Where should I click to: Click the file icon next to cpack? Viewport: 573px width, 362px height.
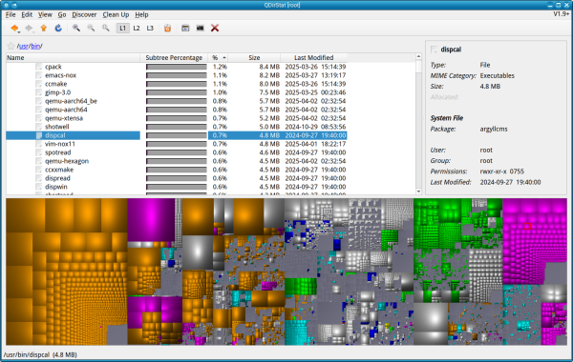[x=39, y=67]
